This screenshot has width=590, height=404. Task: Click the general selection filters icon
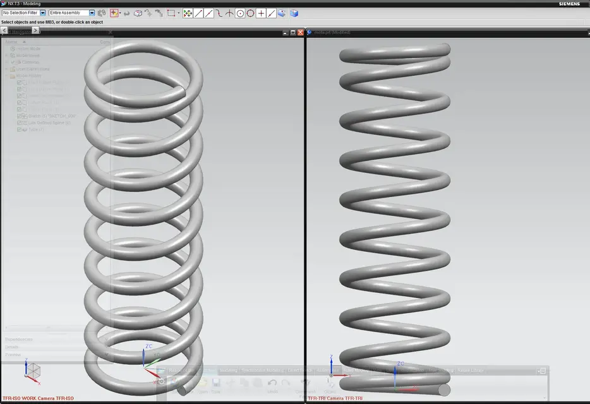click(x=102, y=13)
